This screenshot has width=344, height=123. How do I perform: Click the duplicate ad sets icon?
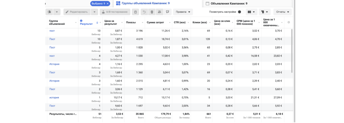coord(49,12)
